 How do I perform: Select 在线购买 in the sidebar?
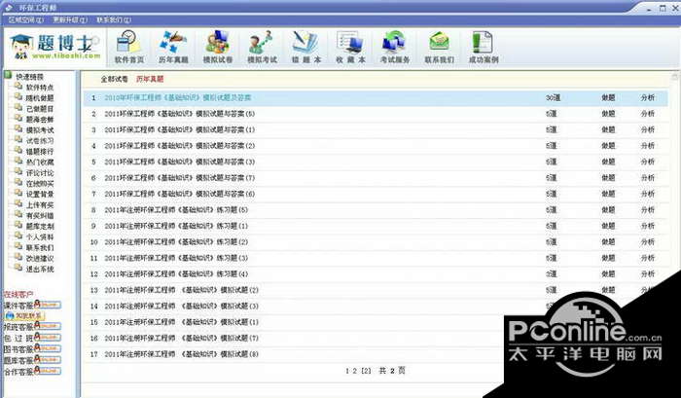click(40, 183)
